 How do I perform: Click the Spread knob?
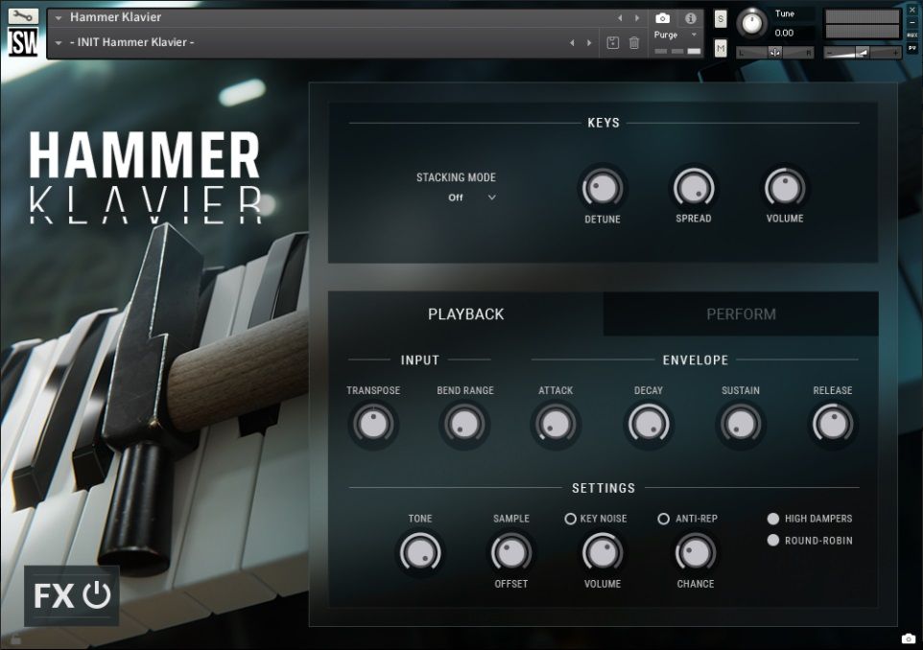[x=694, y=189]
